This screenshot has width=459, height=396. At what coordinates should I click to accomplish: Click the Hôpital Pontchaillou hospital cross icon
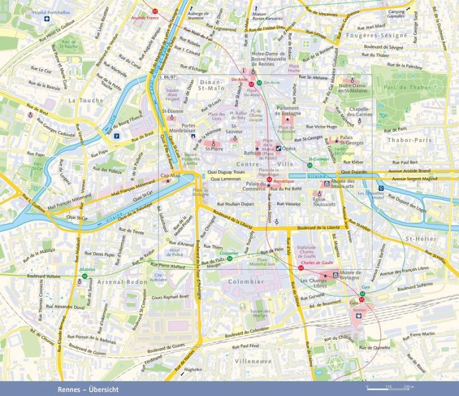(46, 19)
